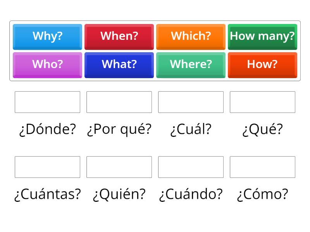Select the teal "Where?" word tile
Viewport: 310px width, 232px height.
tap(191, 64)
